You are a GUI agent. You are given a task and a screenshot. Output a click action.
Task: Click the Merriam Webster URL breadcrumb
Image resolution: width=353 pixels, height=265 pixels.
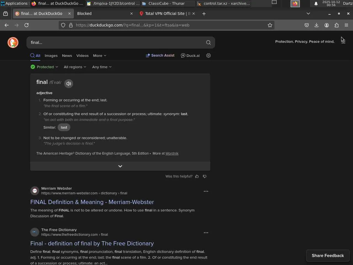(x=84, y=193)
